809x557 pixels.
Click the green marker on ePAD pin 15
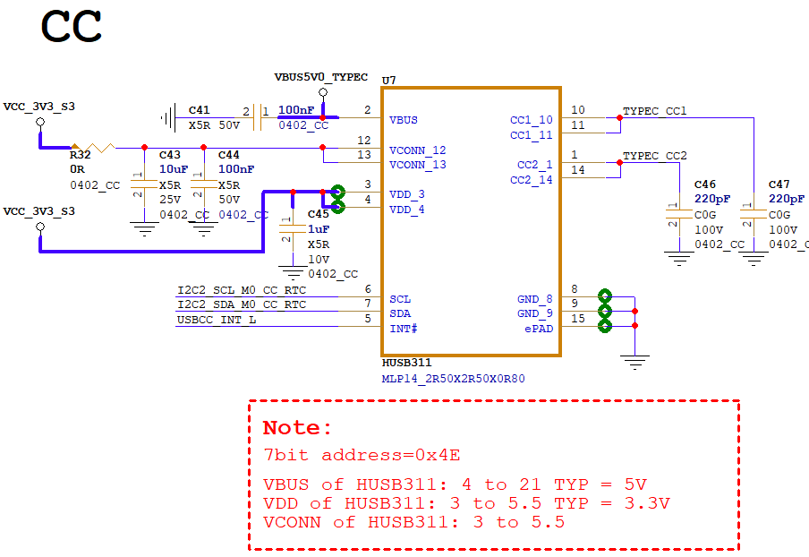[x=605, y=326]
